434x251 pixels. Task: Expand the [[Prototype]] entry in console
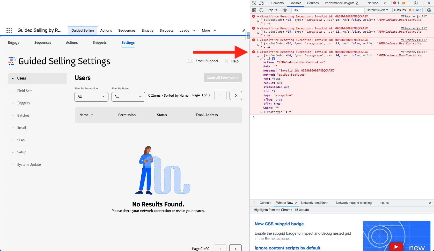point(261,112)
